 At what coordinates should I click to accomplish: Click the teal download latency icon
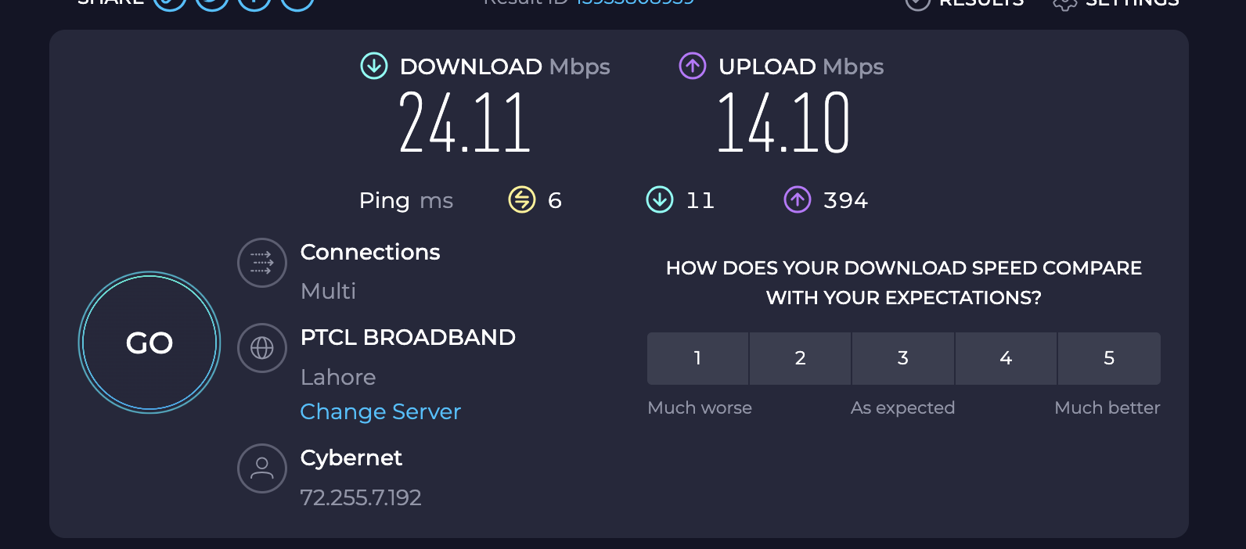point(660,199)
